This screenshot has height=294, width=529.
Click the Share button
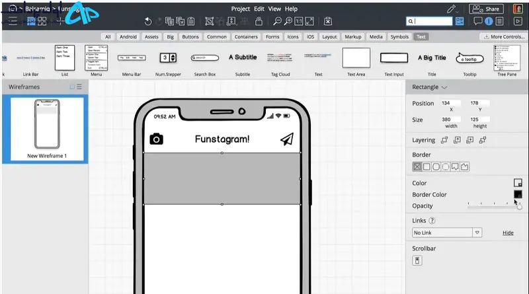(x=486, y=9)
